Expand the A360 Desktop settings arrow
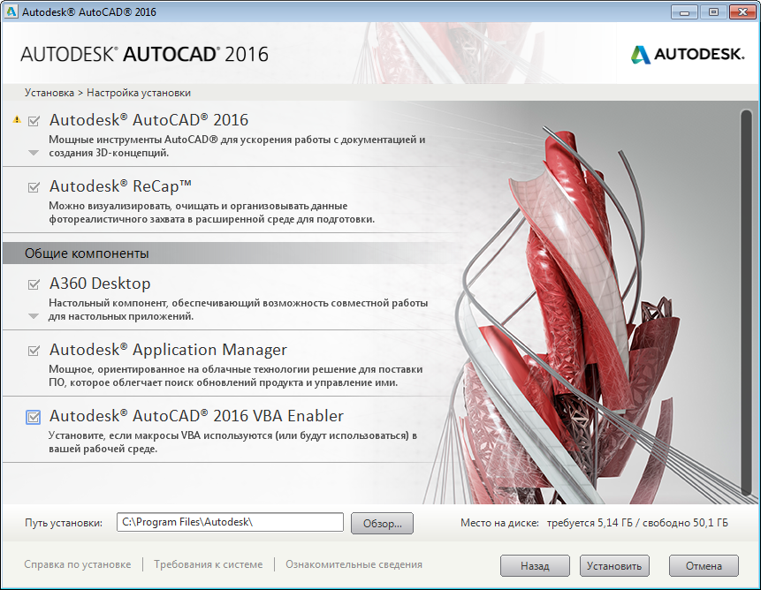The width and height of the screenshot is (761, 590). (34, 316)
